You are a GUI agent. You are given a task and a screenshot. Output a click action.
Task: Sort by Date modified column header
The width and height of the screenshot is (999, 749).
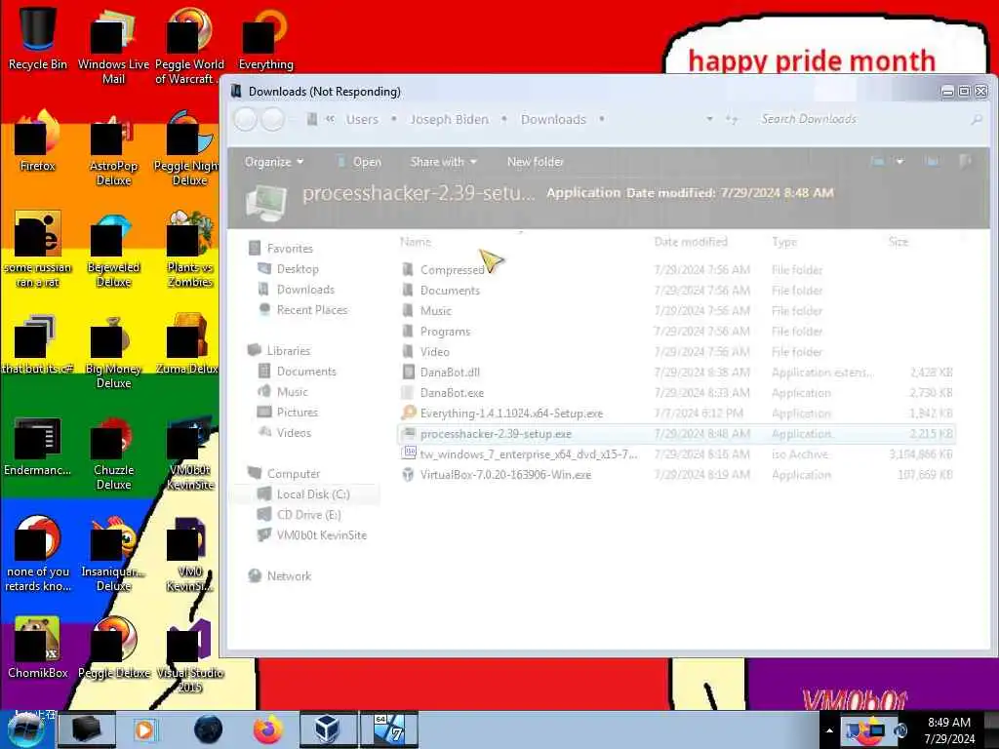[691, 242]
